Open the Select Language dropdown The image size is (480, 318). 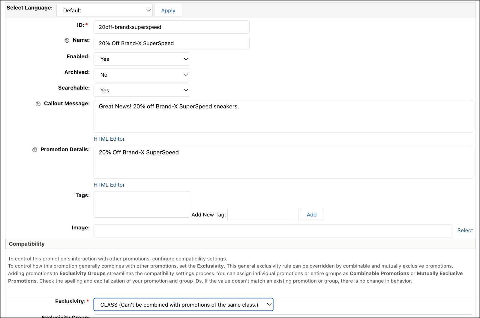104,11
